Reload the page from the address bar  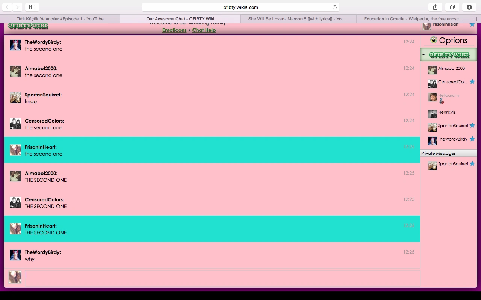click(x=334, y=7)
